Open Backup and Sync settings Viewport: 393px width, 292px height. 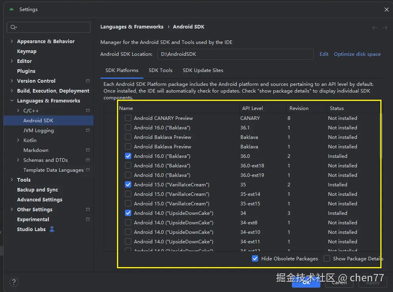pyautogui.click(x=37, y=190)
